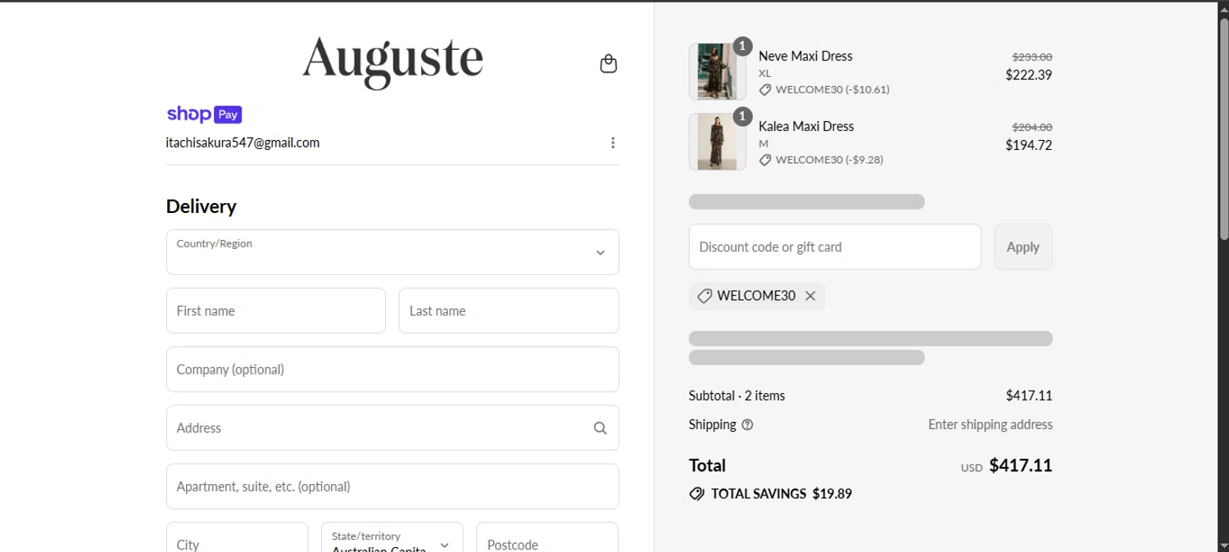Click the Kalea Maxi Dress discount tag icon

764,160
